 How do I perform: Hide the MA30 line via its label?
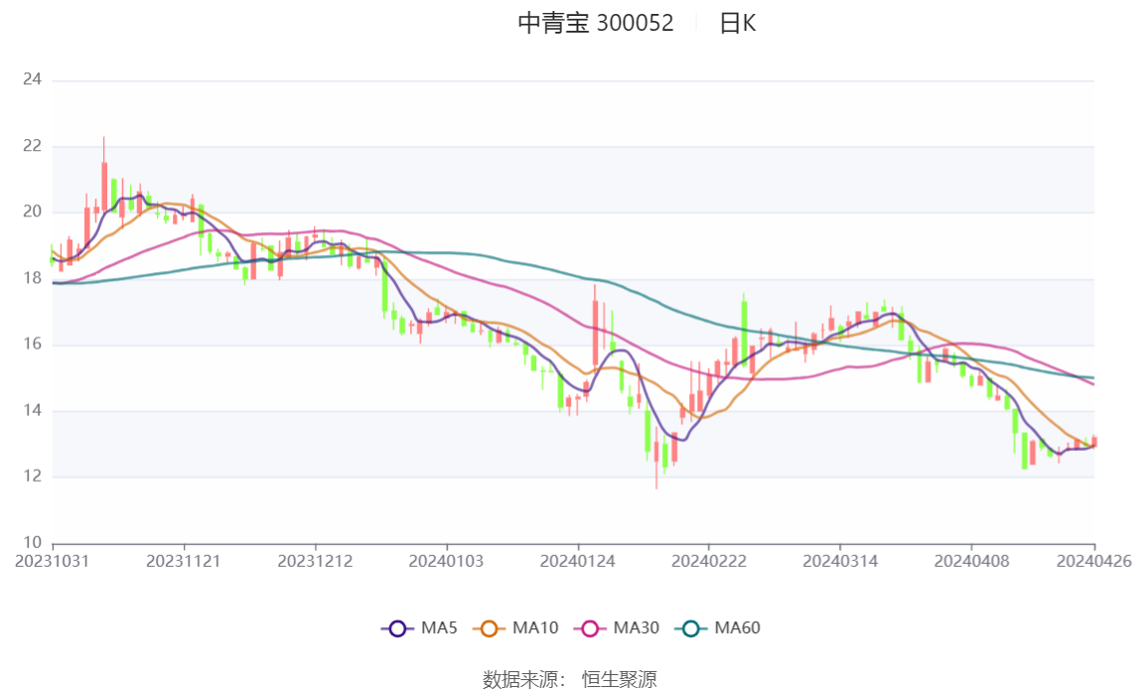tap(637, 627)
